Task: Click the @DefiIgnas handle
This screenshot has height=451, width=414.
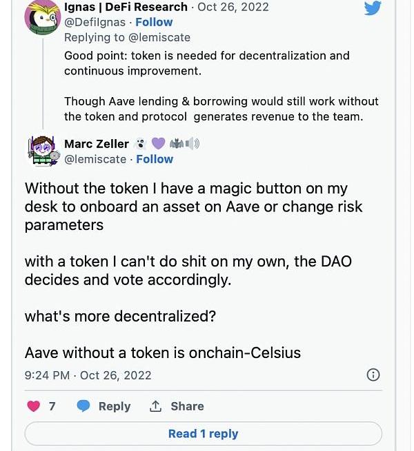Action: [x=96, y=22]
